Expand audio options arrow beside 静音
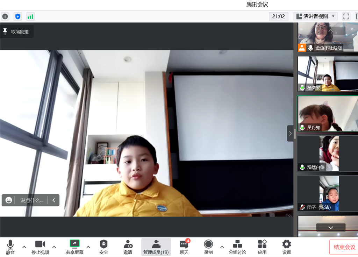This screenshot has height=257, width=358. (24, 247)
